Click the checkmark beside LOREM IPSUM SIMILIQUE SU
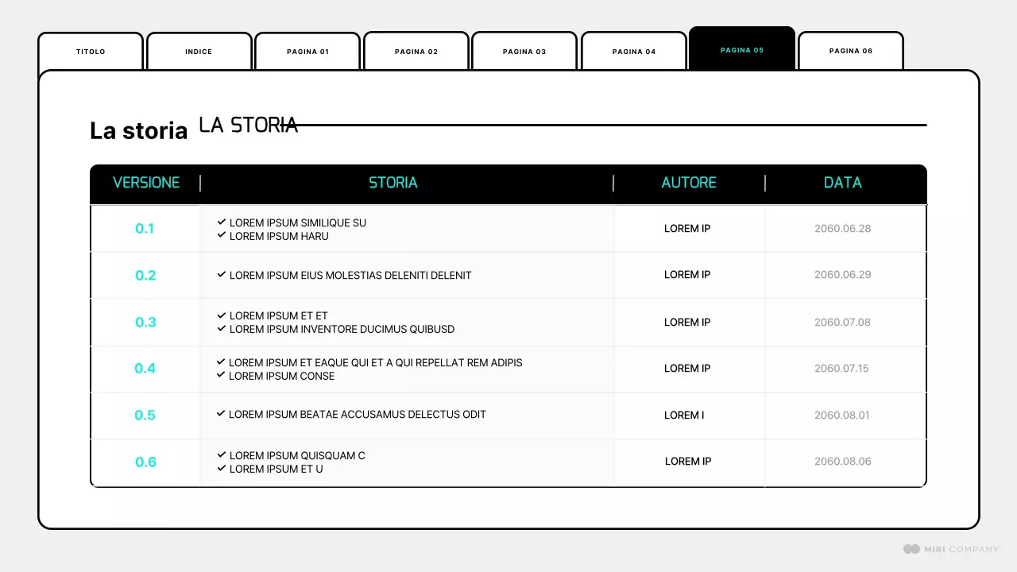The width and height of the screenshot is (1017, 572). tap(222, 222)
